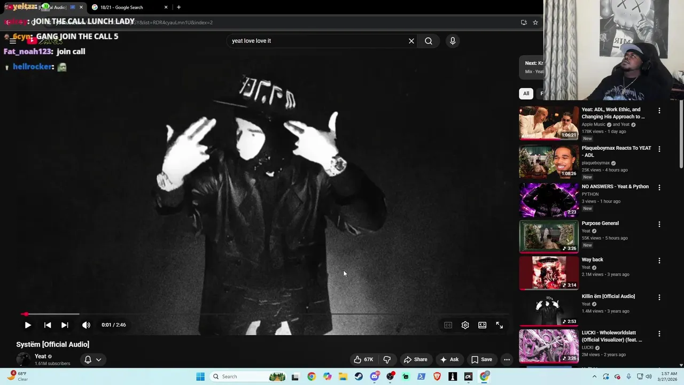Viewport: 684px width, 385px height.
Task: Clear the YouTube search query
Action: coord(411,41)
